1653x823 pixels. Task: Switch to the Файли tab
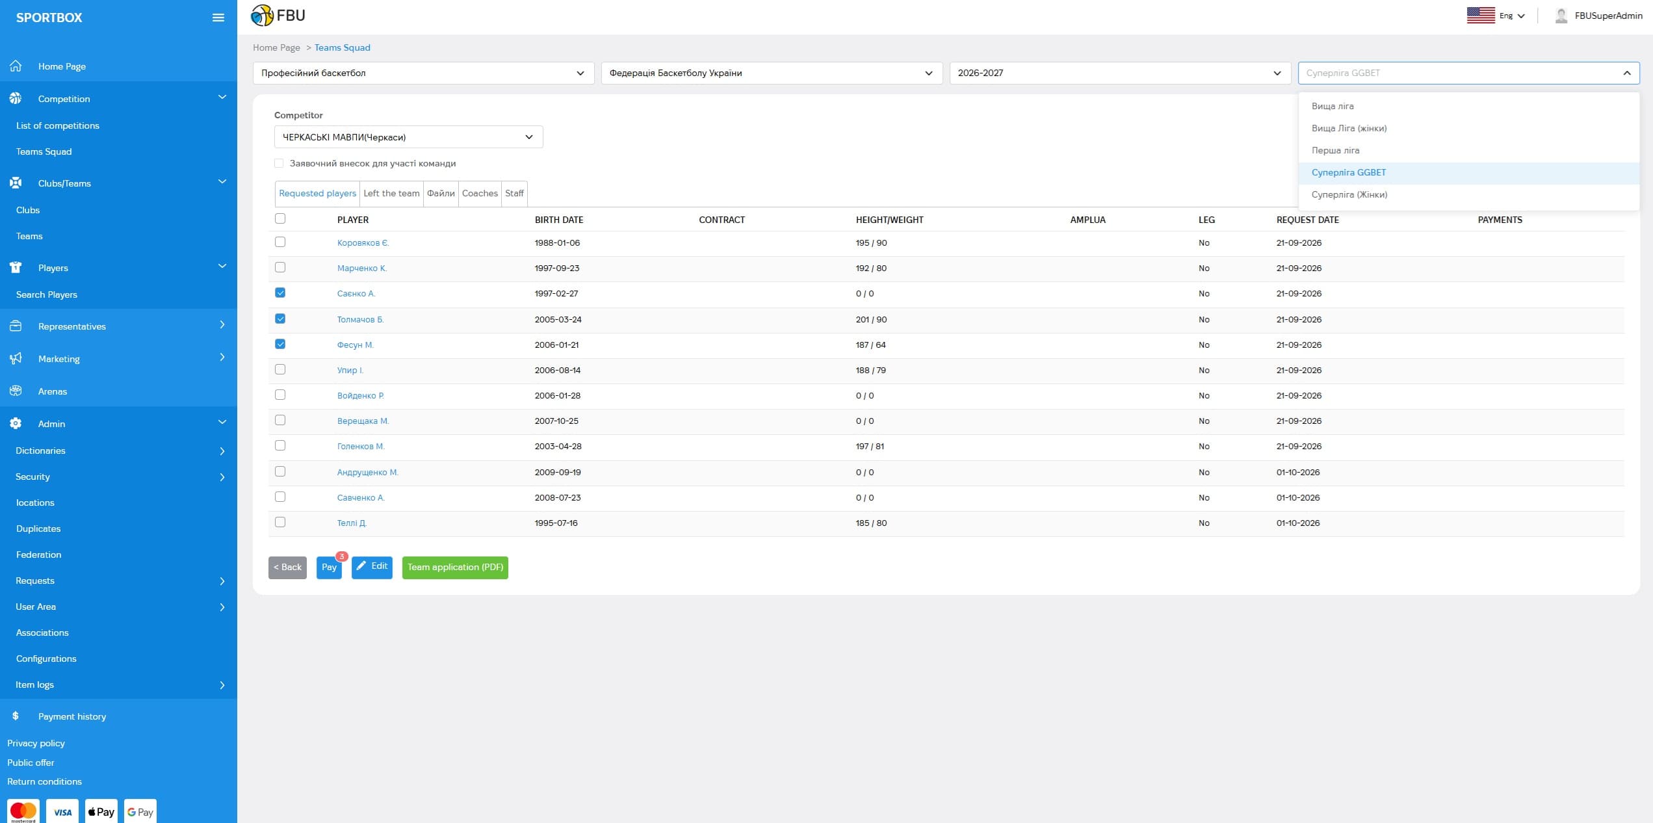[441, 193]
